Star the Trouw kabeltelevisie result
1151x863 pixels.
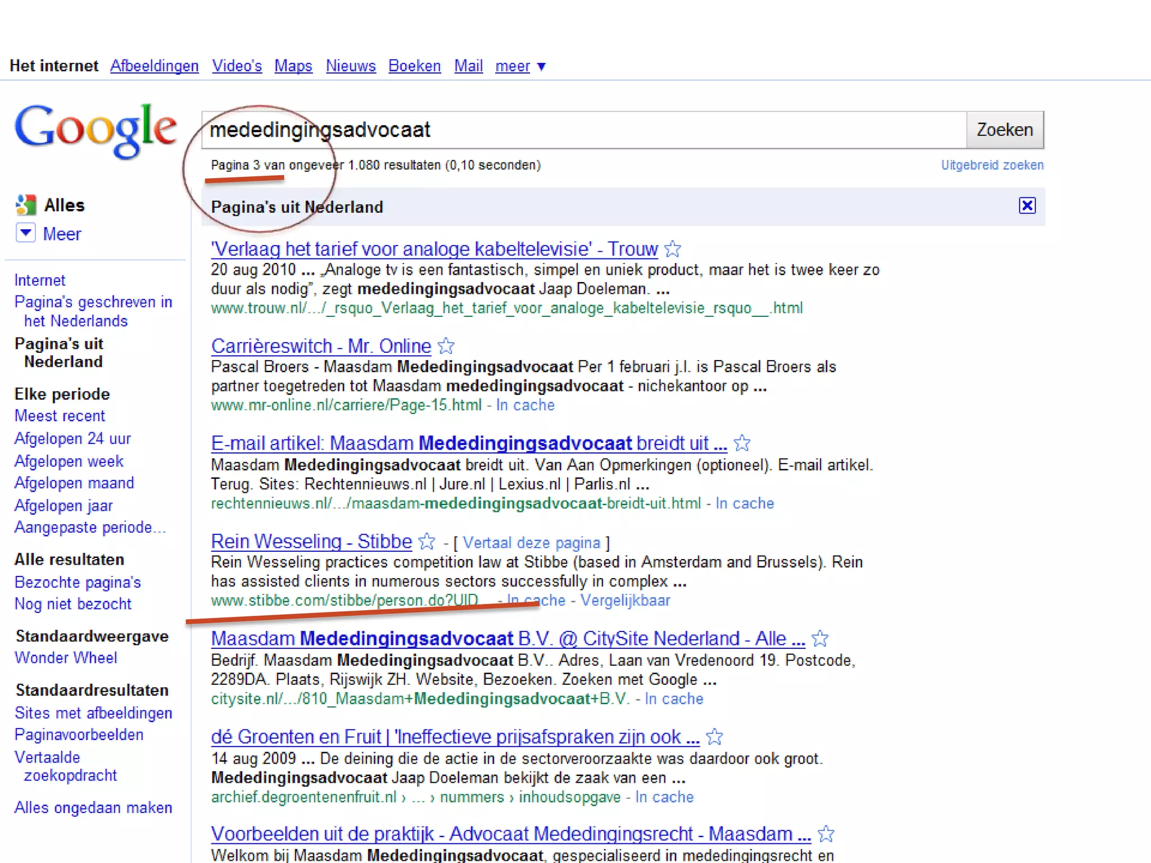[673, 248]
